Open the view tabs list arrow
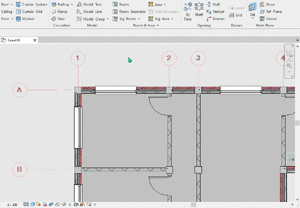 click(297, 40)
